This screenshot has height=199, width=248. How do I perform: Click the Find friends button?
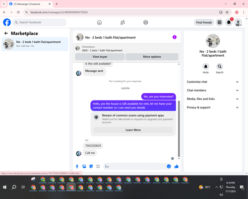click(x=204, y=22)
